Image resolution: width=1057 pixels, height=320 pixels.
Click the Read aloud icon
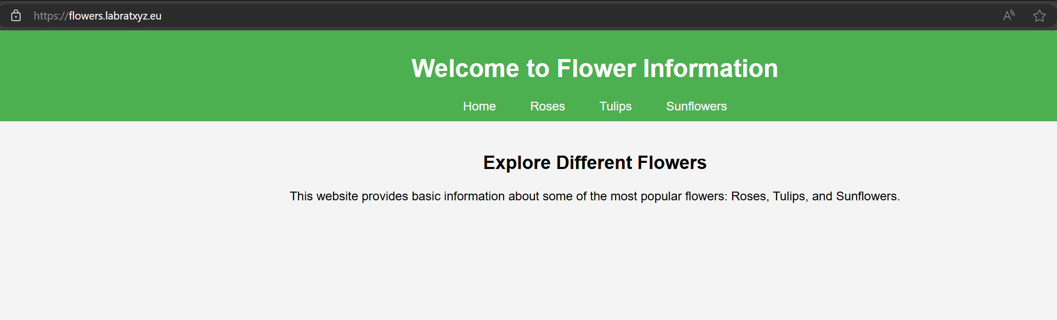(1009, 16)
